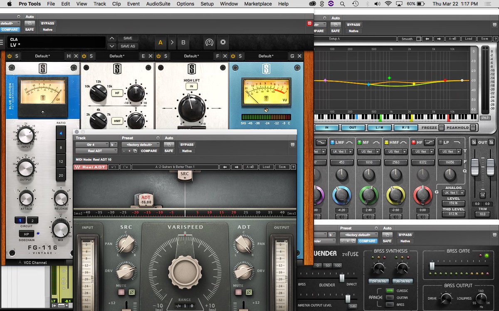Step to previous Slate preset with up arrow
499x311 pixels.
[111, 38]
